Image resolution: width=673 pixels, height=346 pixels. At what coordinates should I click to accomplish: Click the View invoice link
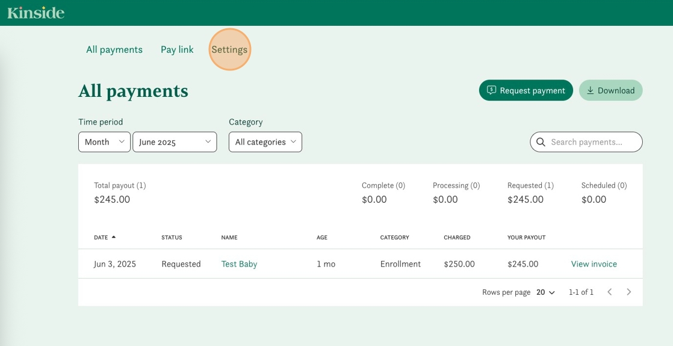(594, 264)
